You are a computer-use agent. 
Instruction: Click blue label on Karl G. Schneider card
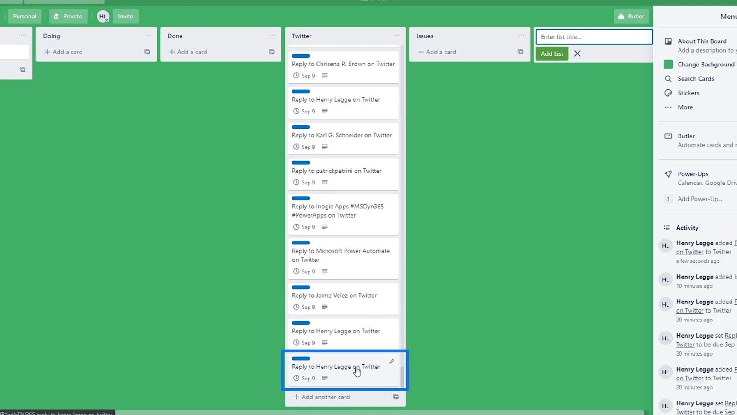301,127
